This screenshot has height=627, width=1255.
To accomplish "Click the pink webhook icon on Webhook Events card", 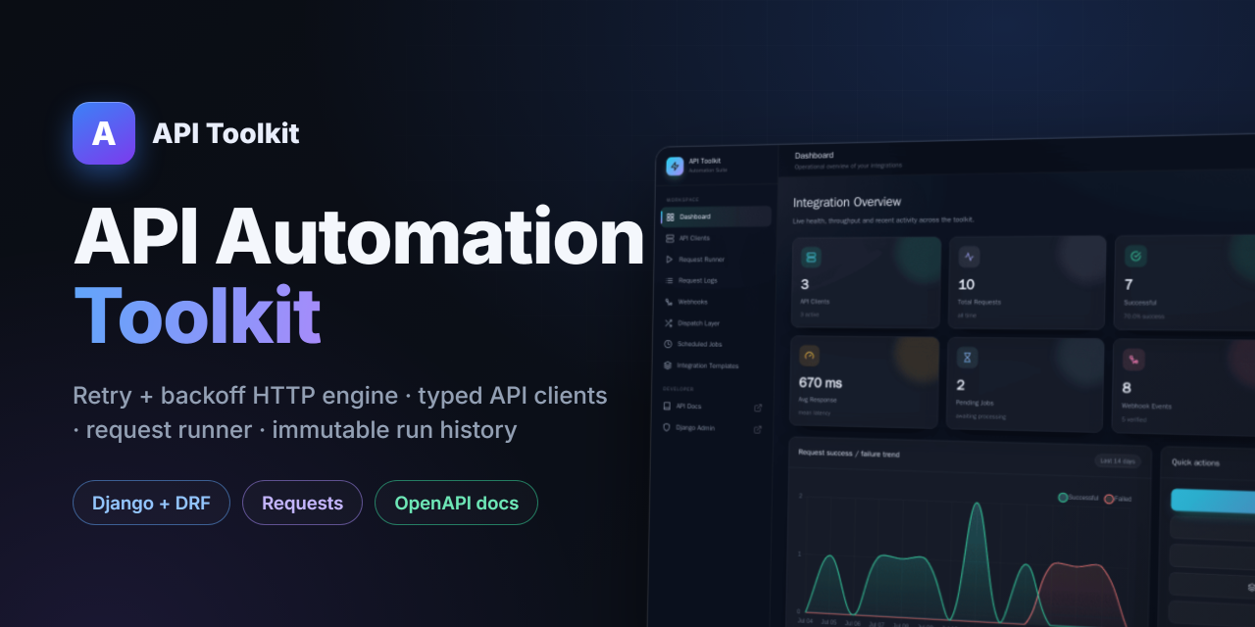I will point(1133,360).
